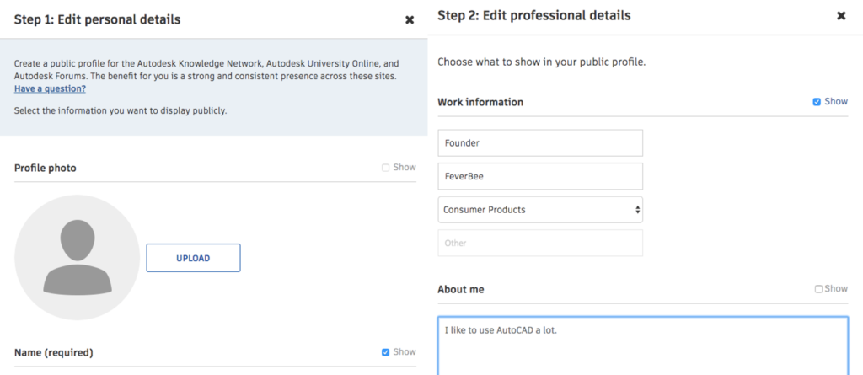Focus the Other industry input field
Image resolution: width=863 pixels, height=375 pixels.
point(539,244)
